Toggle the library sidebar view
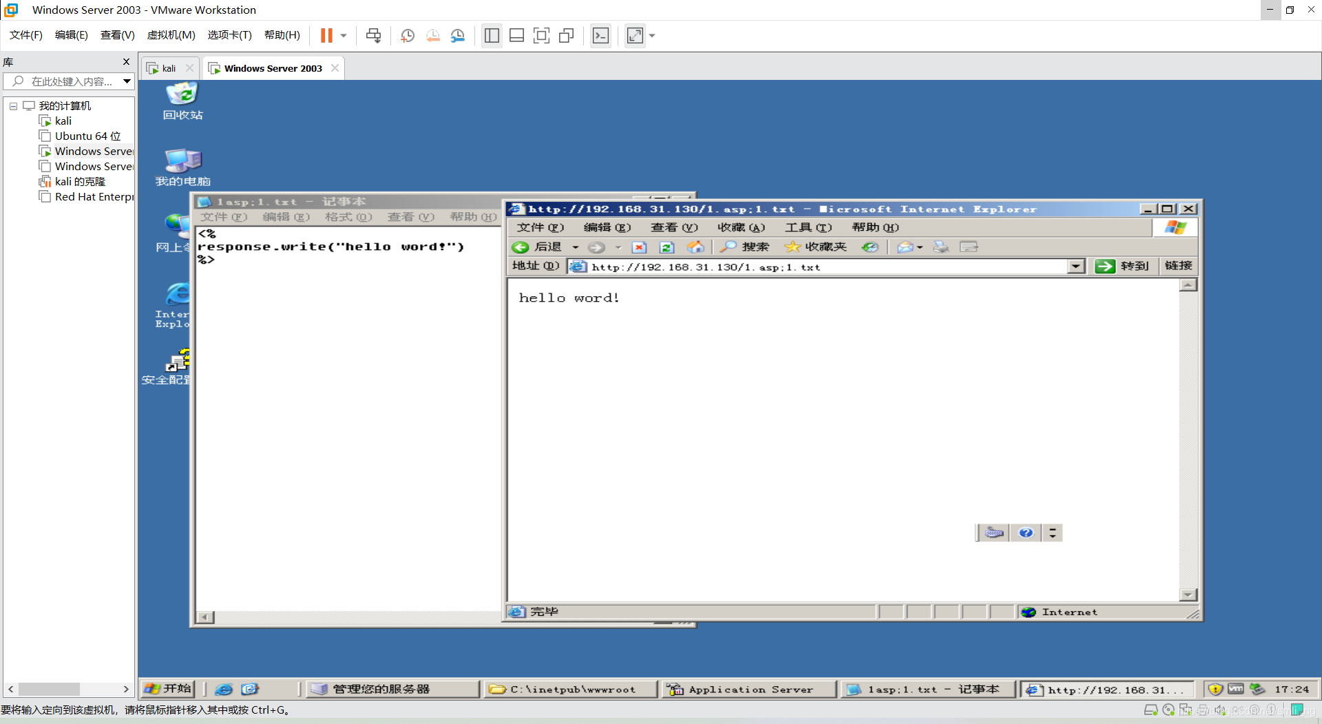The width and height of the screenshot is (1322, 724). [x=492, y=35]
